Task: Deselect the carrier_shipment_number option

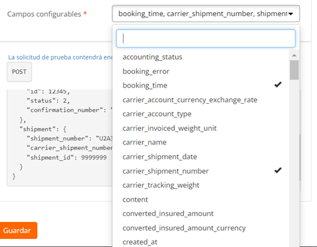Action: tap(201, 171)
